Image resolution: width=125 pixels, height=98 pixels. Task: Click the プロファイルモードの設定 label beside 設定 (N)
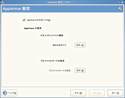60,71
